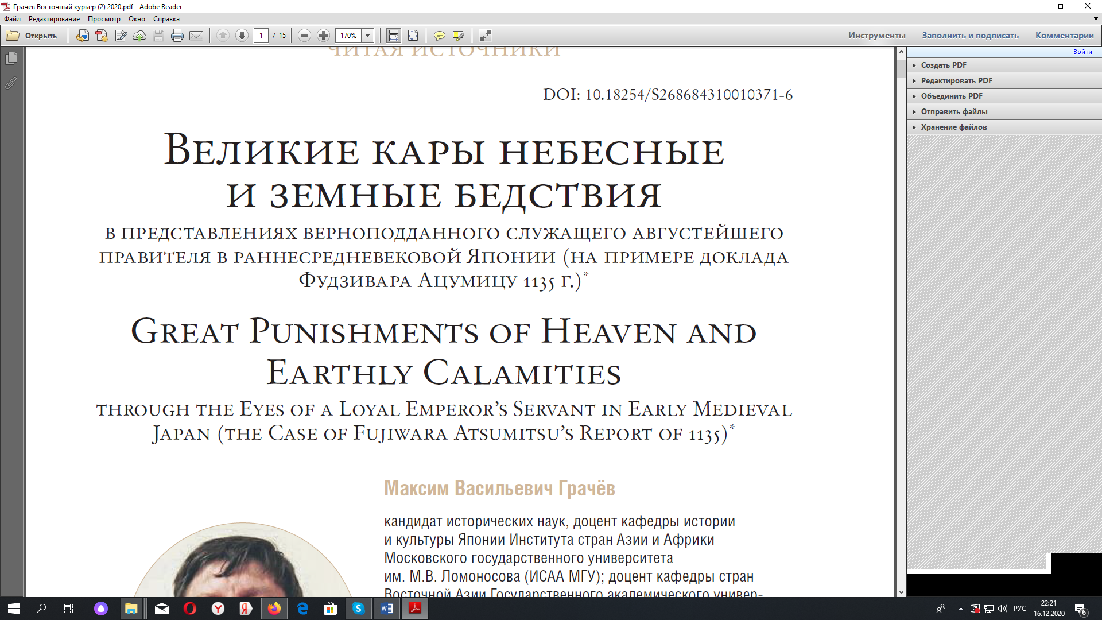Open the Справка menu
1102x620 pixels.
pos(166,19)
